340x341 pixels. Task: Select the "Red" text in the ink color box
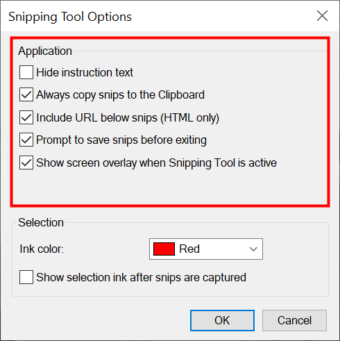[189, 249]
